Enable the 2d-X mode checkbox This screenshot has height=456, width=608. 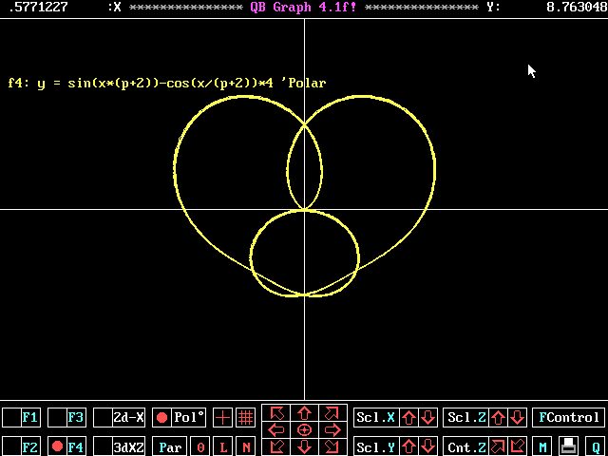tap(103, 417)
